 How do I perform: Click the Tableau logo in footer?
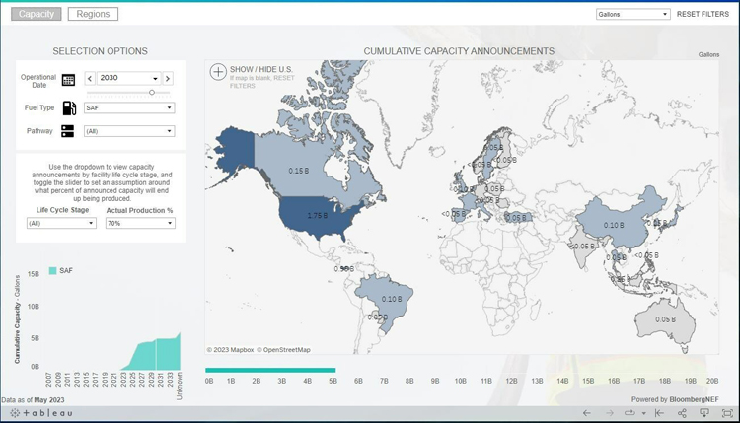click(41, 413)
